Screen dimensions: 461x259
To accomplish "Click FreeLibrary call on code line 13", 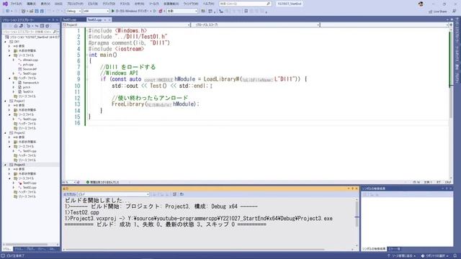I will pos(128,104).
